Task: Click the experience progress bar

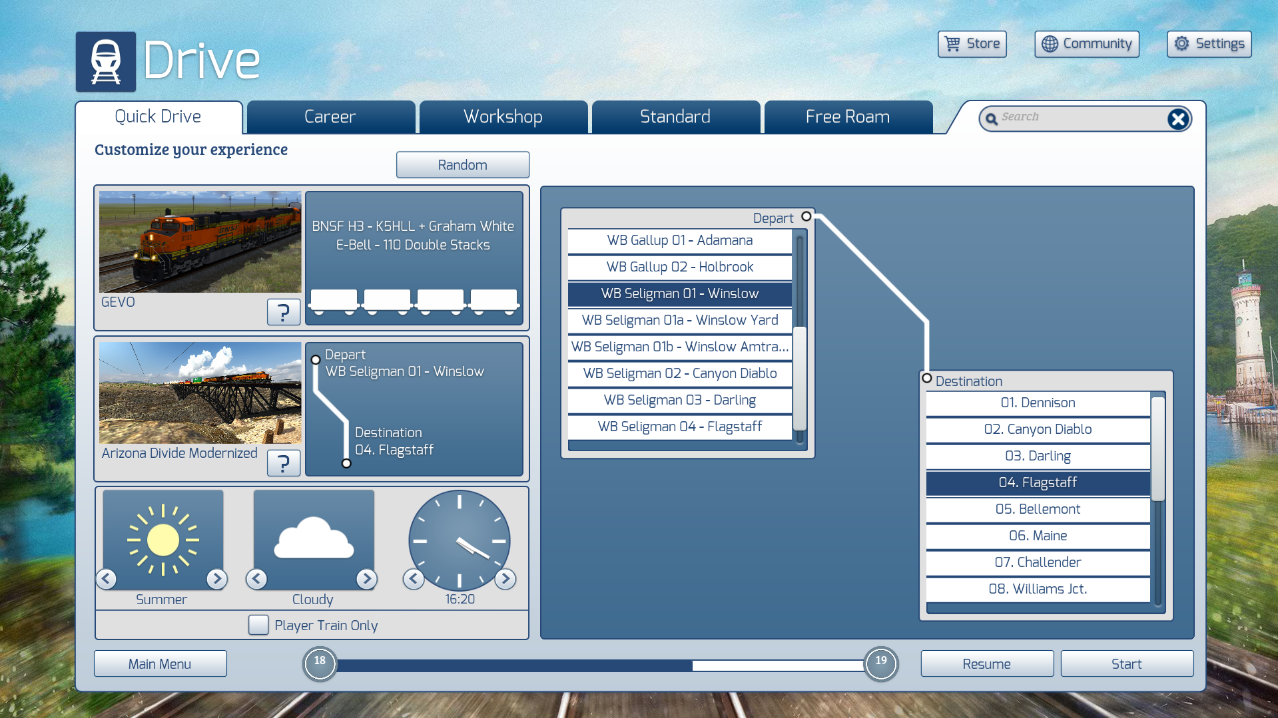Action: click(600, 665)
